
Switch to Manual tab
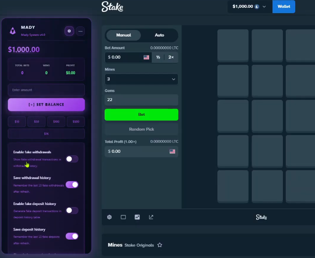pyautogui.click(x=124, y=35)
